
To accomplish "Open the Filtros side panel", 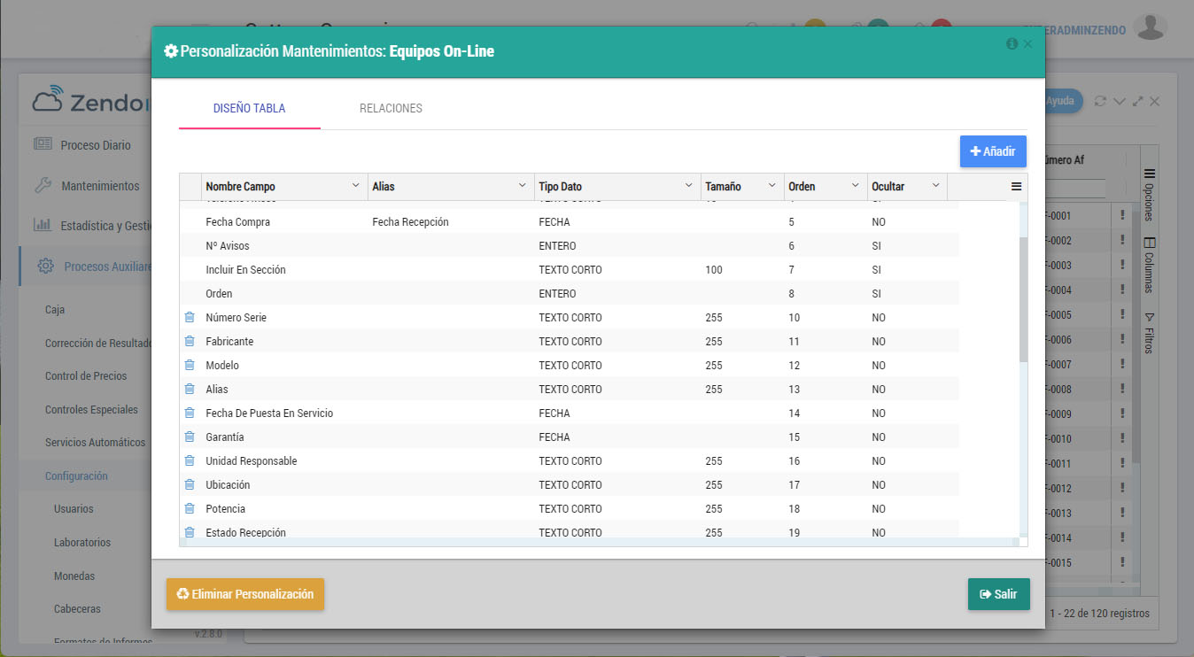I will pos(1149,332).
